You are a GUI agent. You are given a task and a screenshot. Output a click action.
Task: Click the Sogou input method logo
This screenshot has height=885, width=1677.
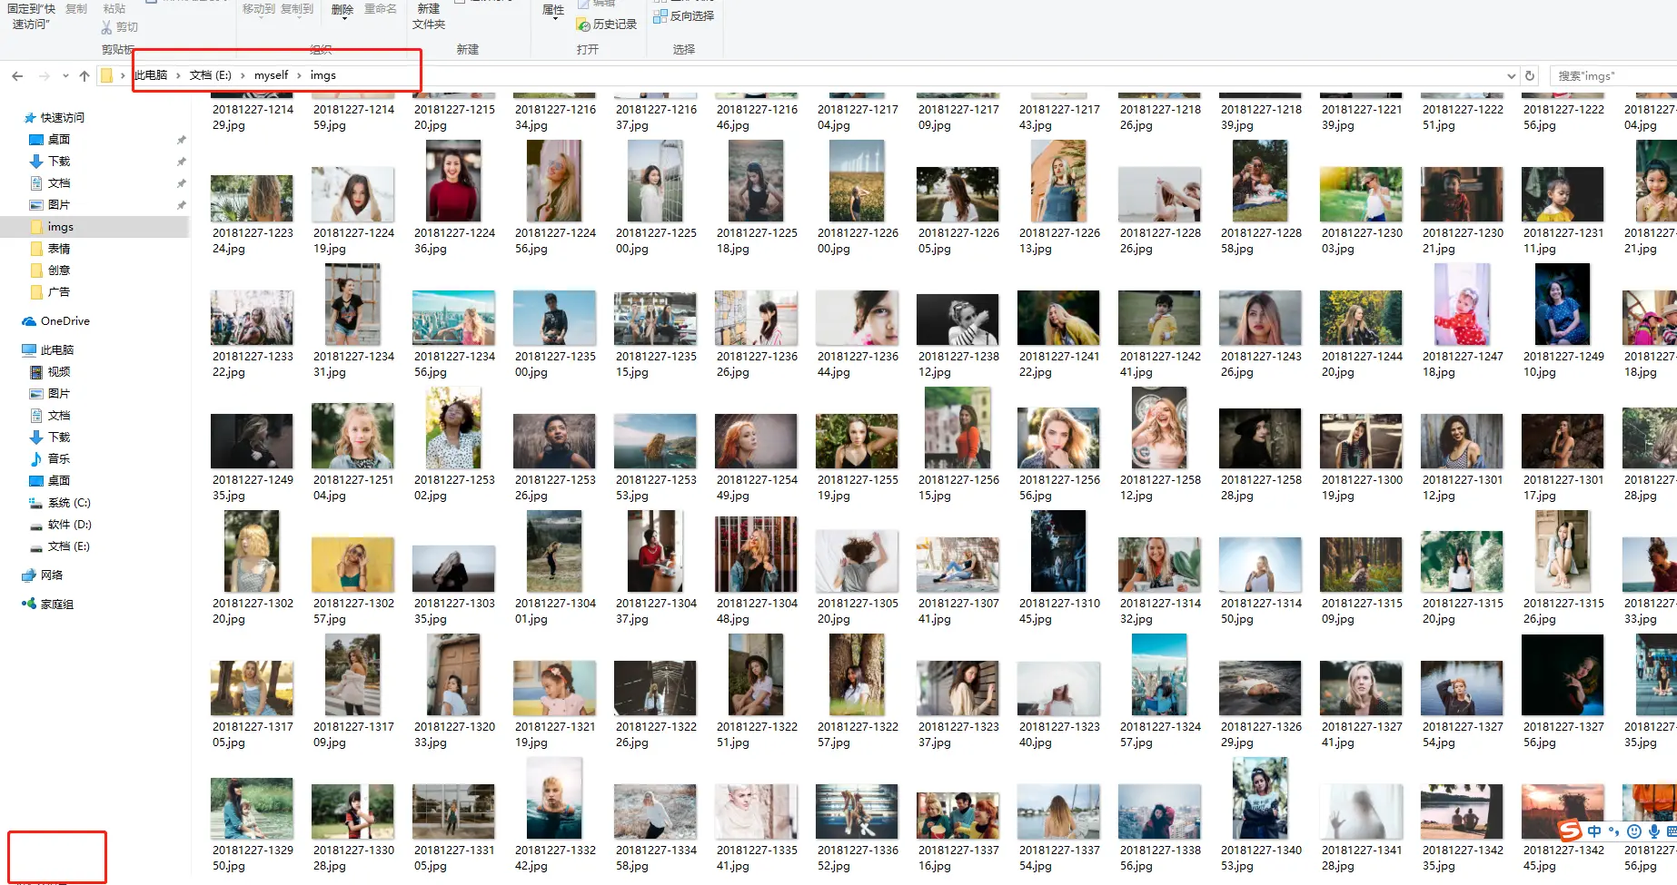pyautogui.click(x=1570, y=831)
